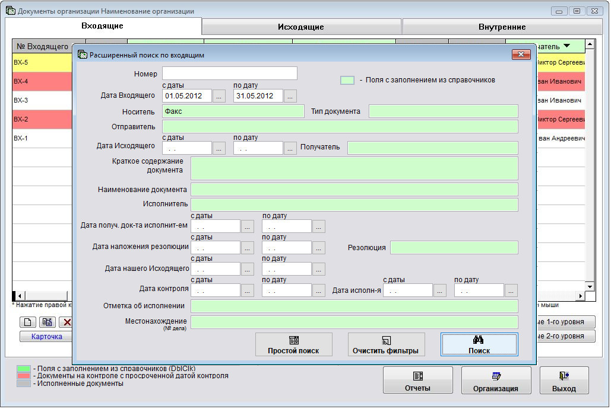The image size is (611, 409).
Task: Switch to the Исходящие tab
Action: 301,27
